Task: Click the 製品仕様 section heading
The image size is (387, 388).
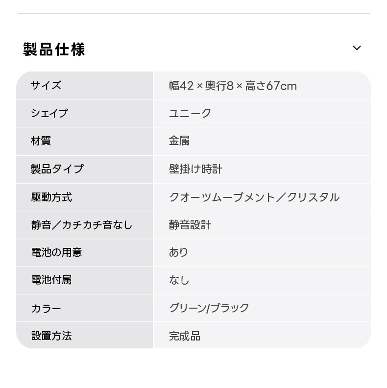Action: 54,49
